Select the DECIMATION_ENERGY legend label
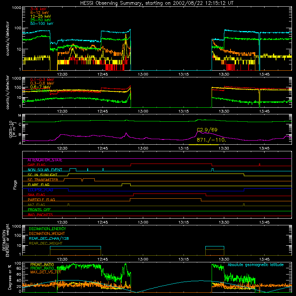 click(x=47, y=229)
